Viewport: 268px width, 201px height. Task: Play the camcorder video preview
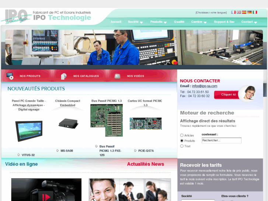pos(46,190)
